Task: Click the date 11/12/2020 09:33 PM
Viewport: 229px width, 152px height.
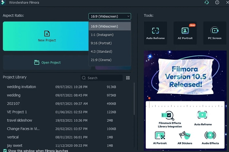Action: point(71,146)
